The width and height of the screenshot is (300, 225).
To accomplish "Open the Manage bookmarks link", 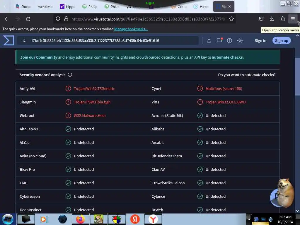I will [x=131, y=29].
